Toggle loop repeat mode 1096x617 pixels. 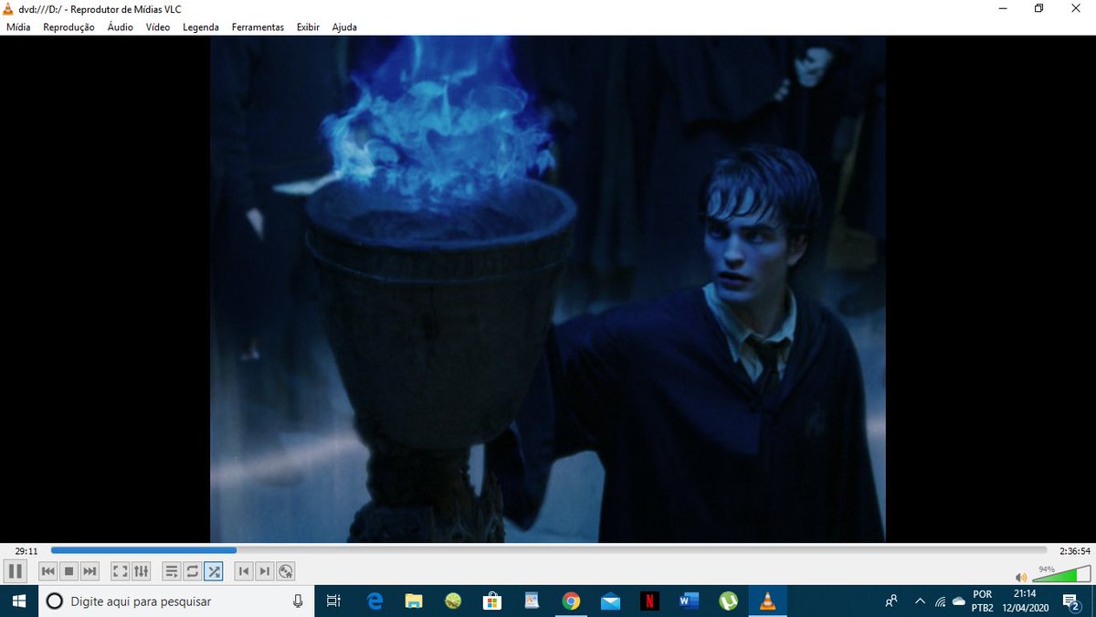click(x=192, y=571)
